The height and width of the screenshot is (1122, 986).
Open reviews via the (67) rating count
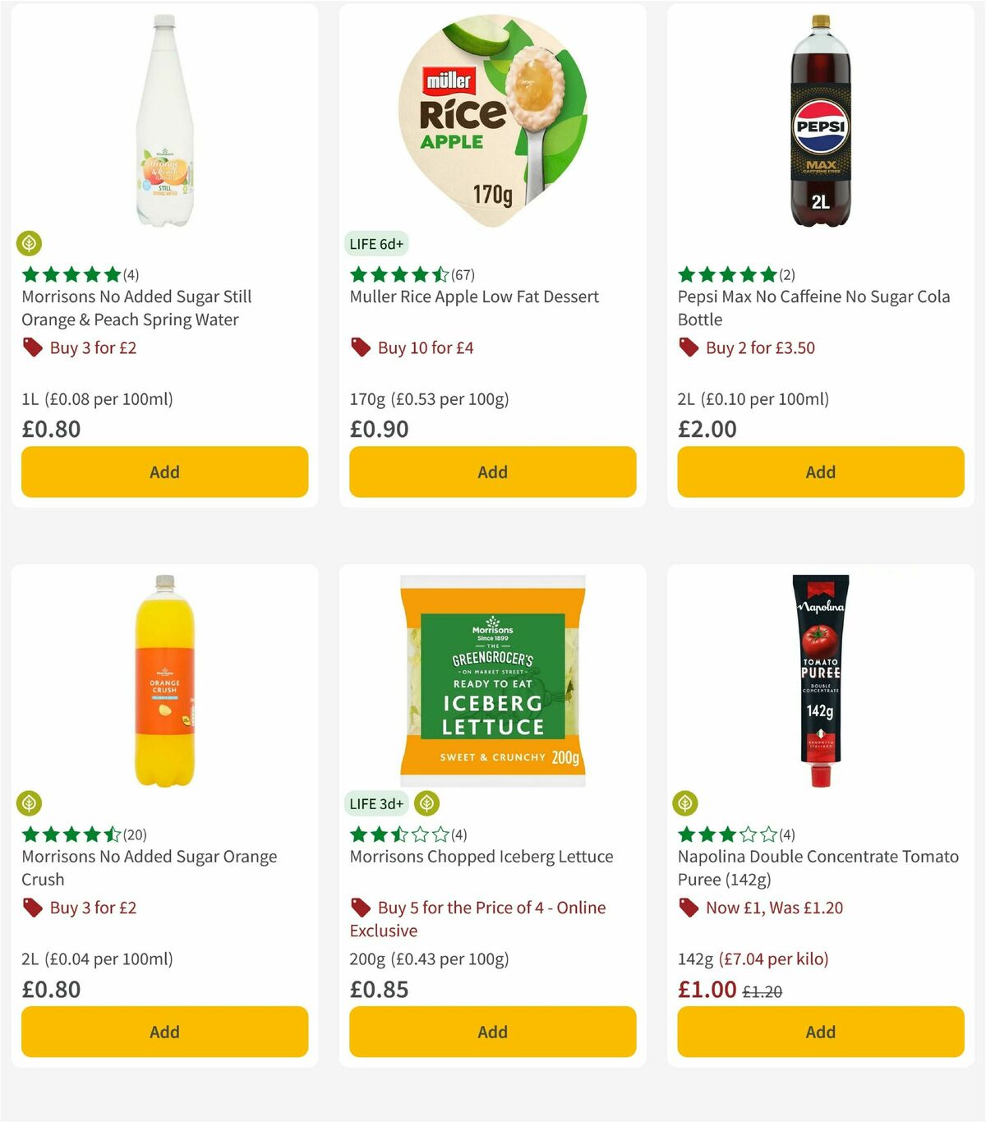[463, 275]
